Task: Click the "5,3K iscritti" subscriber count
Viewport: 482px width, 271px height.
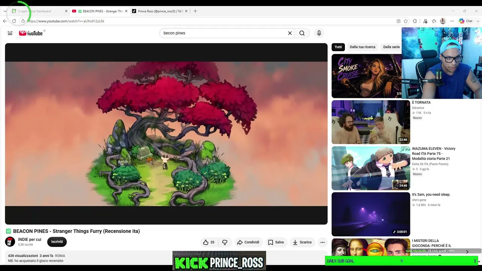Action: point(26,245)
